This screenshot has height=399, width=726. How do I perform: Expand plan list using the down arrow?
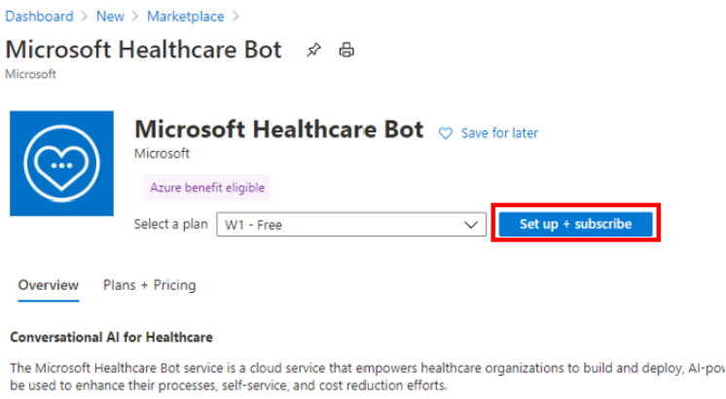(x=471, y=225)
